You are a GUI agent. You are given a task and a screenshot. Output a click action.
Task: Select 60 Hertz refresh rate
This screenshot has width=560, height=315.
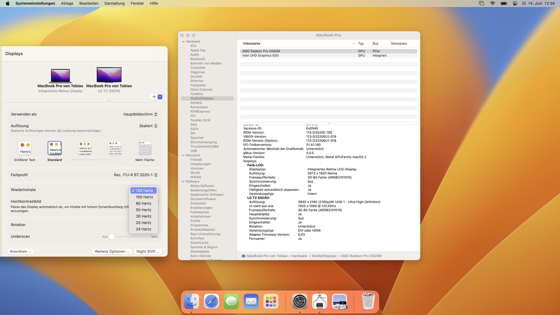(144, 204)
